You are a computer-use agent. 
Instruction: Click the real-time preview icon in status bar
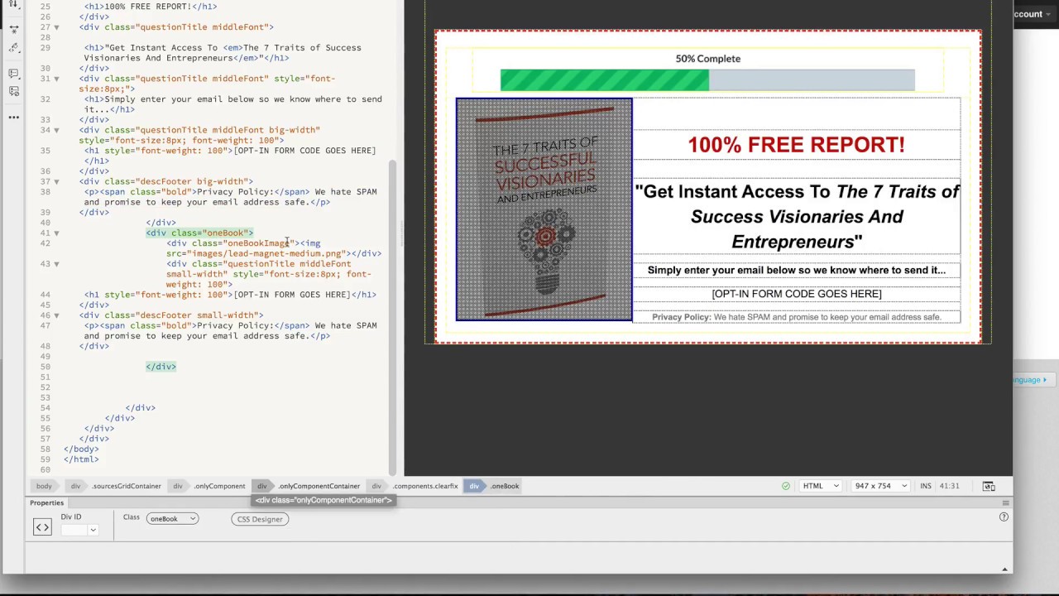click(988, 486)
